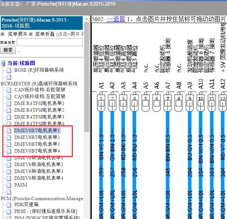The image size is (227, 219).
Task: Click page icon beside DMEV6BT电机表单2
Action: pyautogui.click(x=9, y=138)
